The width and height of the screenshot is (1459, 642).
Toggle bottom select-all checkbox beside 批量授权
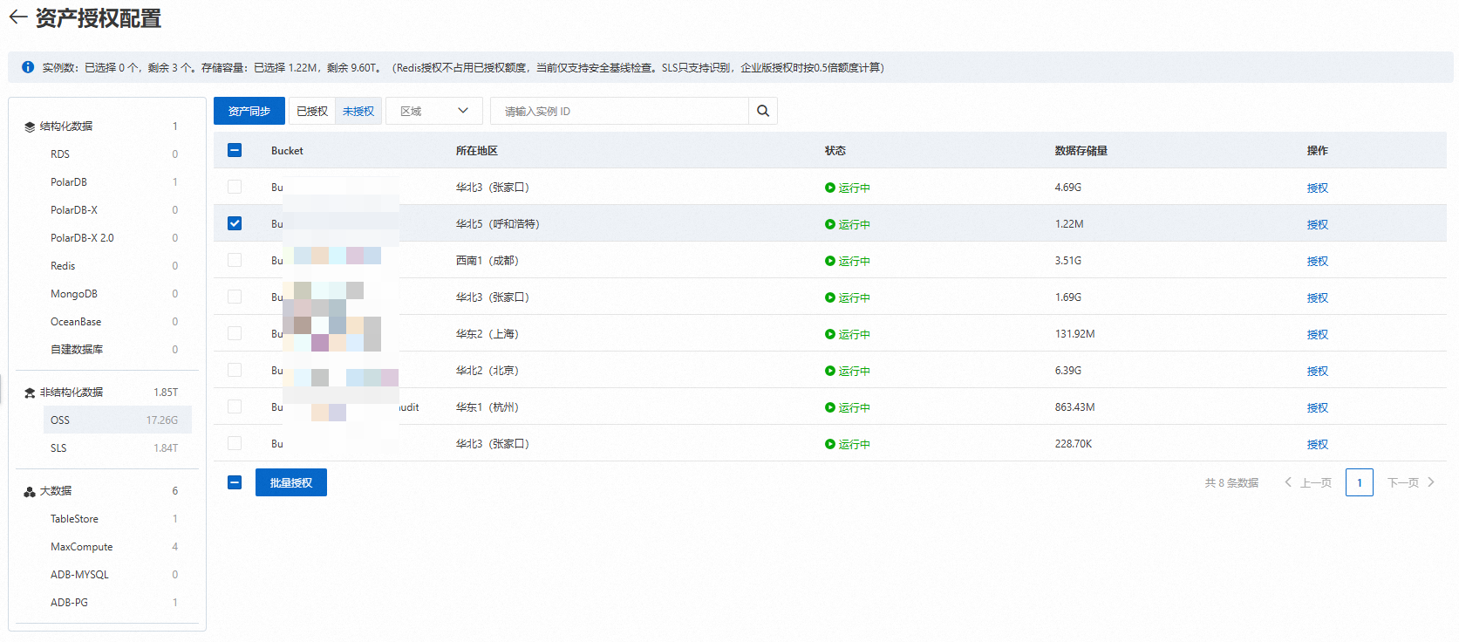235,482
